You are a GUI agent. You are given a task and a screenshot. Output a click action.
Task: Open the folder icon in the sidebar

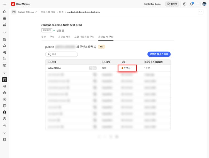click(x=4, y=59)
